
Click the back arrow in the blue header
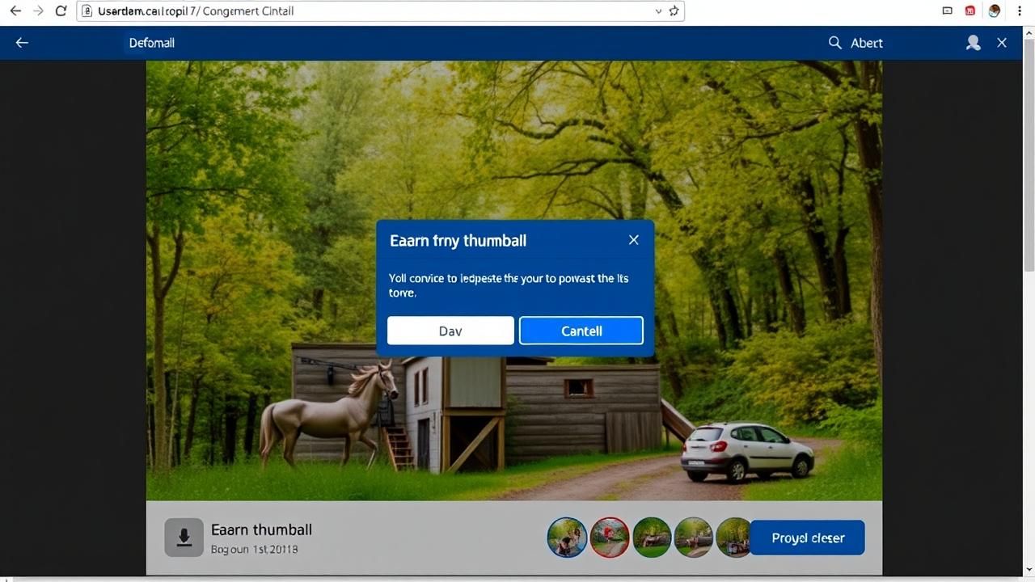point(22,43)
